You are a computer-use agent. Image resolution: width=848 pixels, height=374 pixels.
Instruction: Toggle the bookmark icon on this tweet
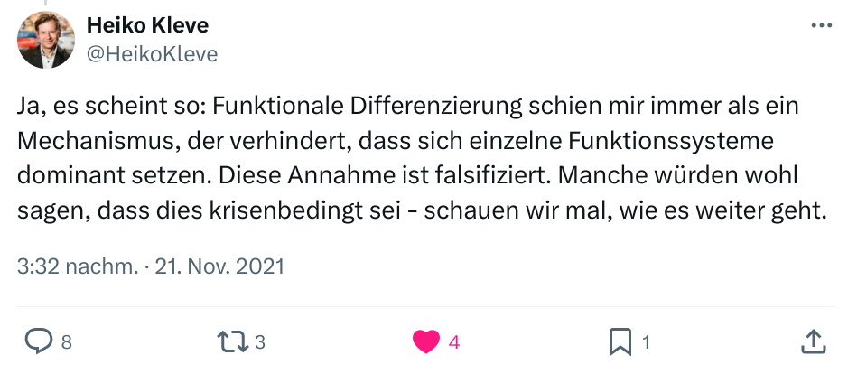(x=620, y=341)
